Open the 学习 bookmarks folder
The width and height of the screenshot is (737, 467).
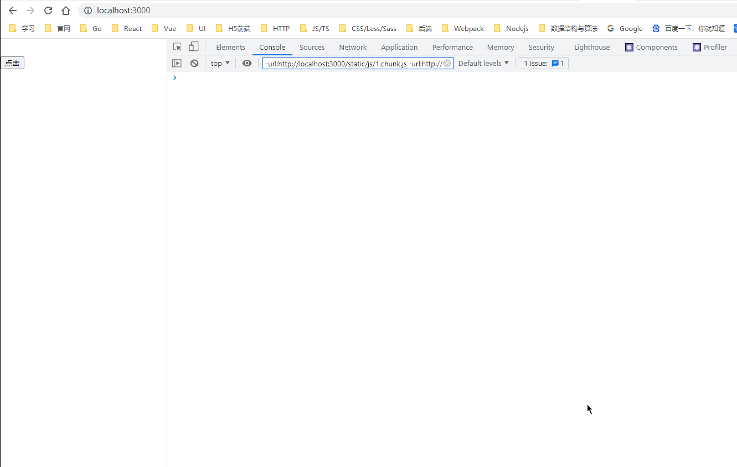tap(22, 28)
